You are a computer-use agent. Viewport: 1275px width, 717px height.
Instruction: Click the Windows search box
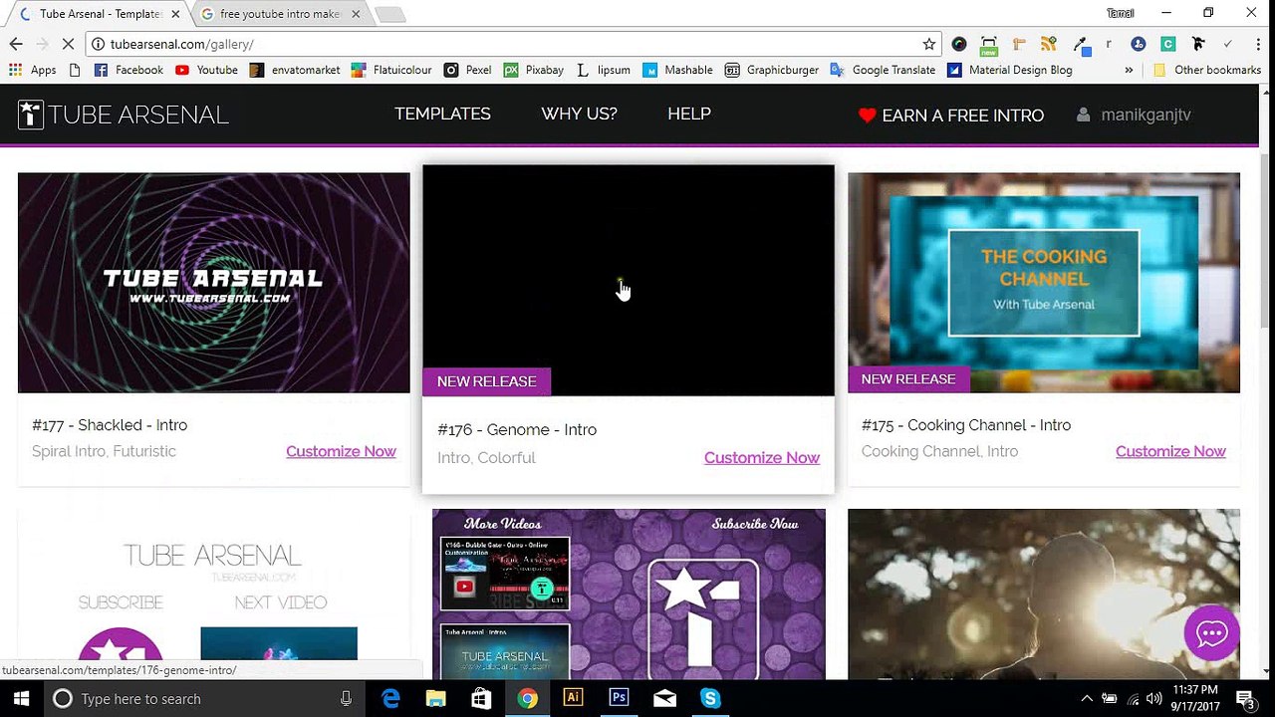point(204,698)
